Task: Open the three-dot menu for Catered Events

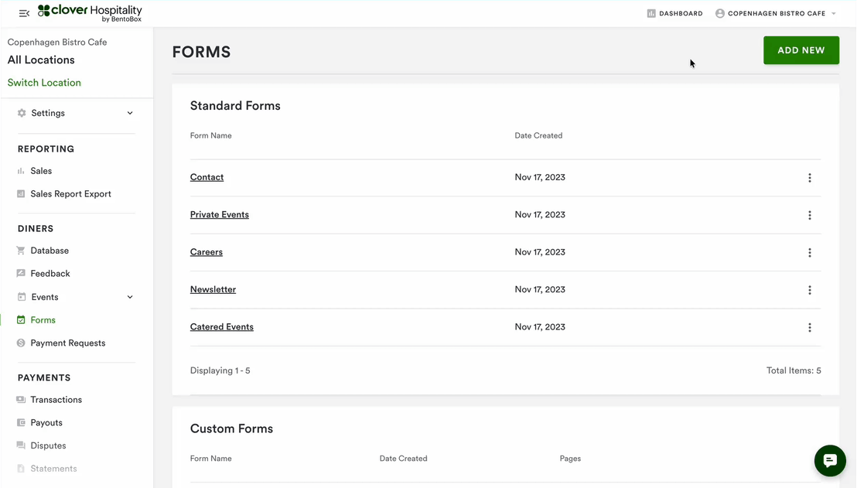Action: click(x=810, y=328)
